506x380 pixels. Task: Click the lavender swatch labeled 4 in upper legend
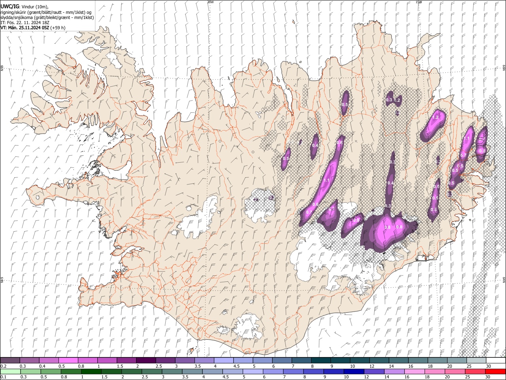pos(223,360)
